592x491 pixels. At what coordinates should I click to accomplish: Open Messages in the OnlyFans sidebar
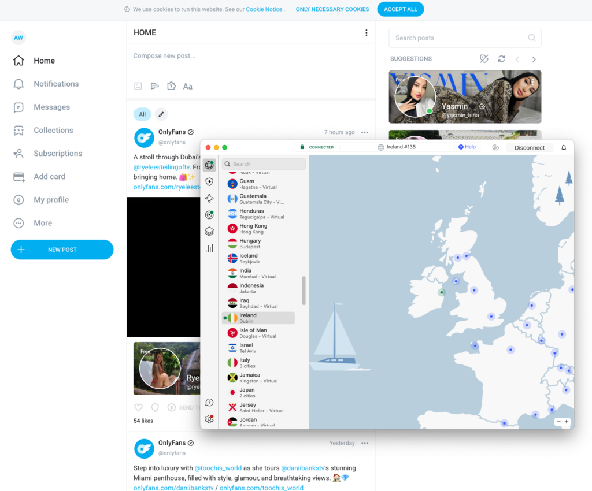pyautogui.click(x=42, y=107)
